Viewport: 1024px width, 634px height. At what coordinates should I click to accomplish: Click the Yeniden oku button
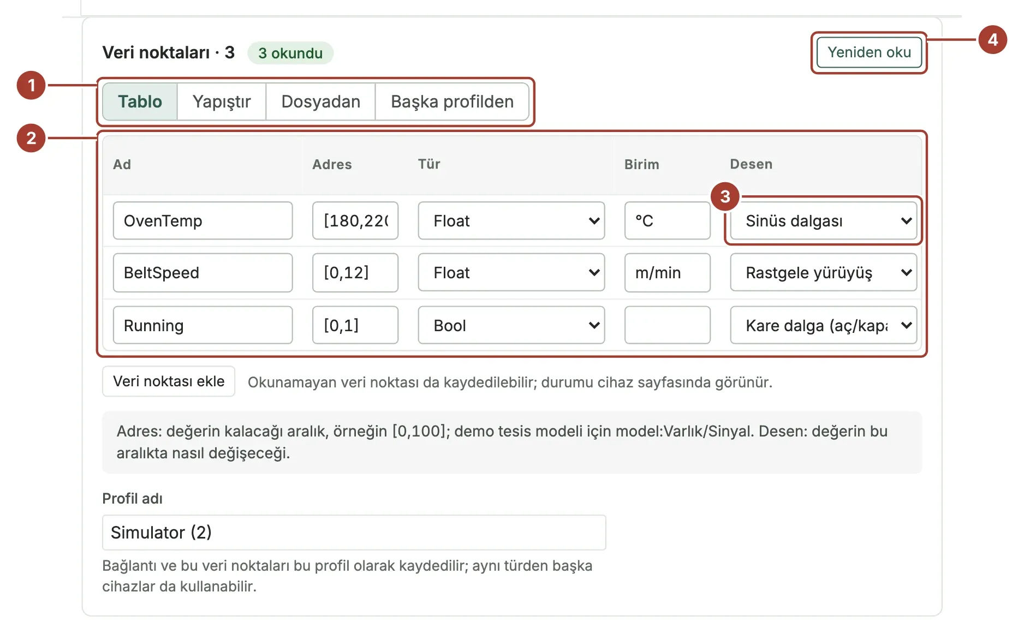tap(869, 52)
